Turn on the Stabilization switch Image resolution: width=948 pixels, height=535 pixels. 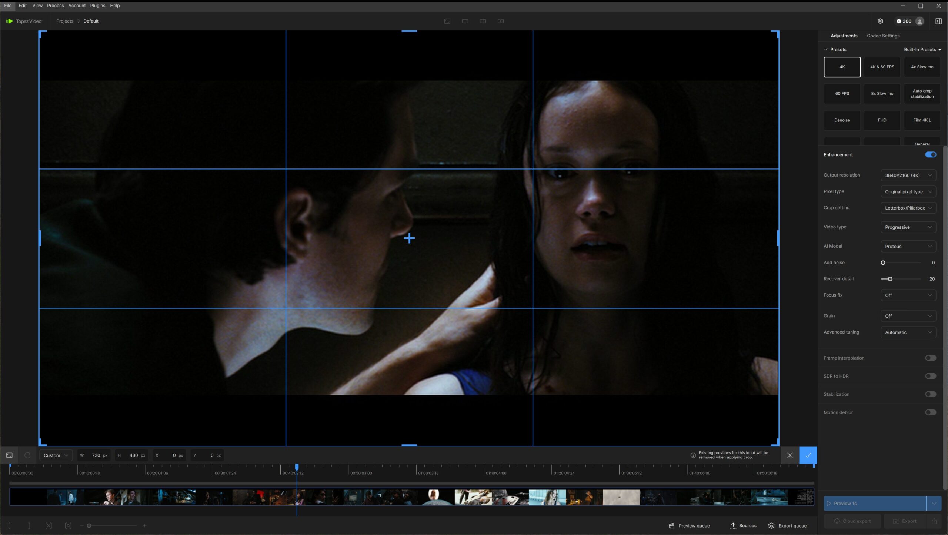pos(930,394)
